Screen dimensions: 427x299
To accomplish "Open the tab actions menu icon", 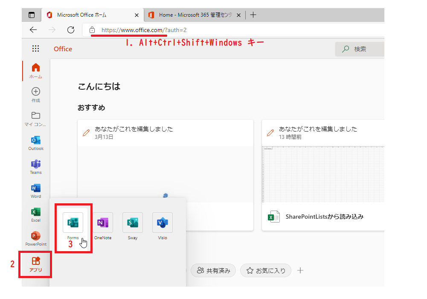I will pos(32,15).
